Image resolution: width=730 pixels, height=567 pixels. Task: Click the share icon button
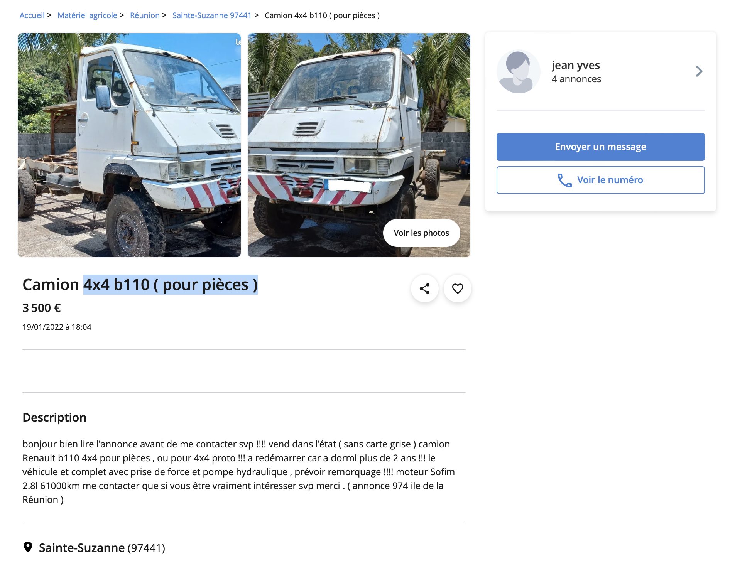click(x=424, y=289)
